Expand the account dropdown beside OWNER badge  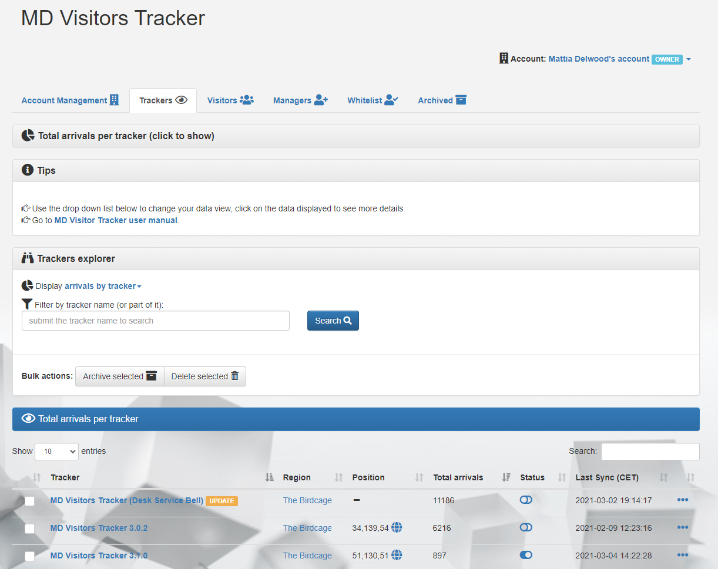tap(689, 59)
